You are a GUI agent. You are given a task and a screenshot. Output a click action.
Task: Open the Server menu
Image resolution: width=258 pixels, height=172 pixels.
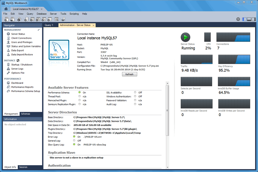(x=53, y=14)
